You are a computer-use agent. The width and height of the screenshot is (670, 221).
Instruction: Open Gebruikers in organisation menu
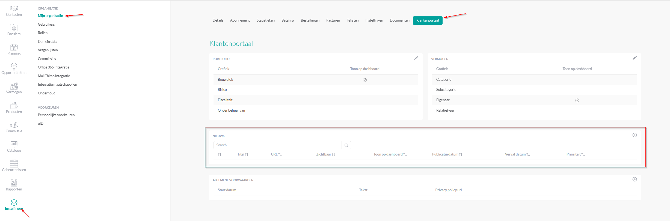tap(46, 24)
